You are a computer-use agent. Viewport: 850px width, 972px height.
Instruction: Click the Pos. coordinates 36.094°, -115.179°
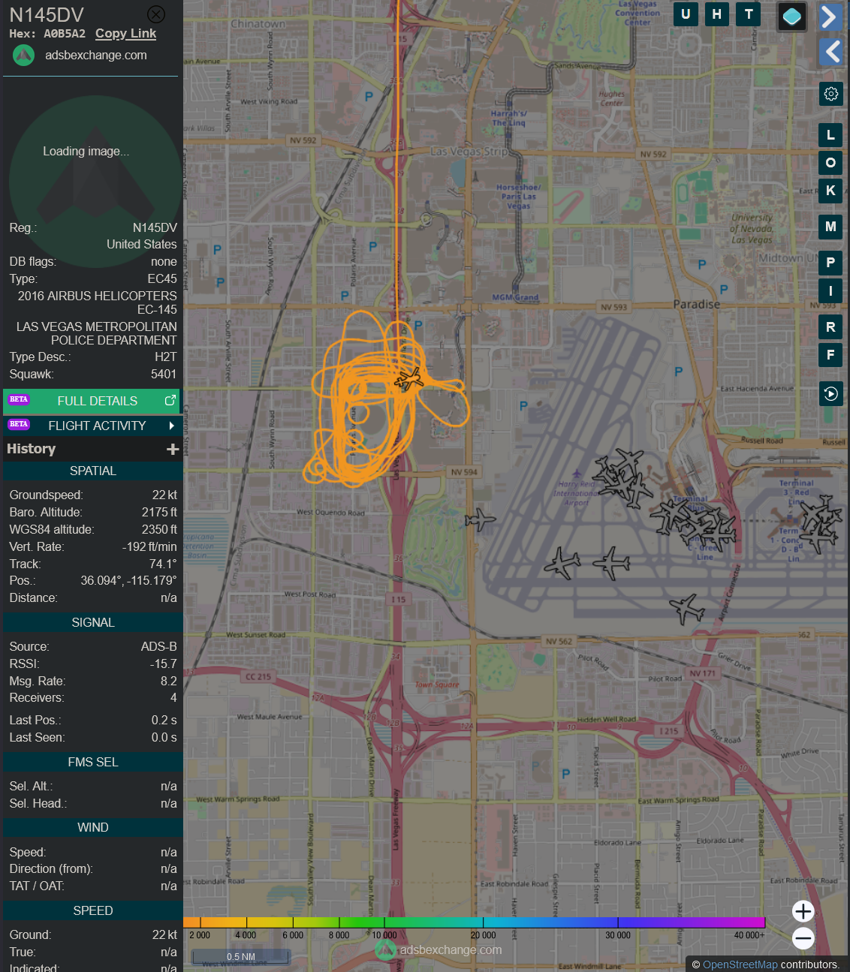(x=128, y=581)
